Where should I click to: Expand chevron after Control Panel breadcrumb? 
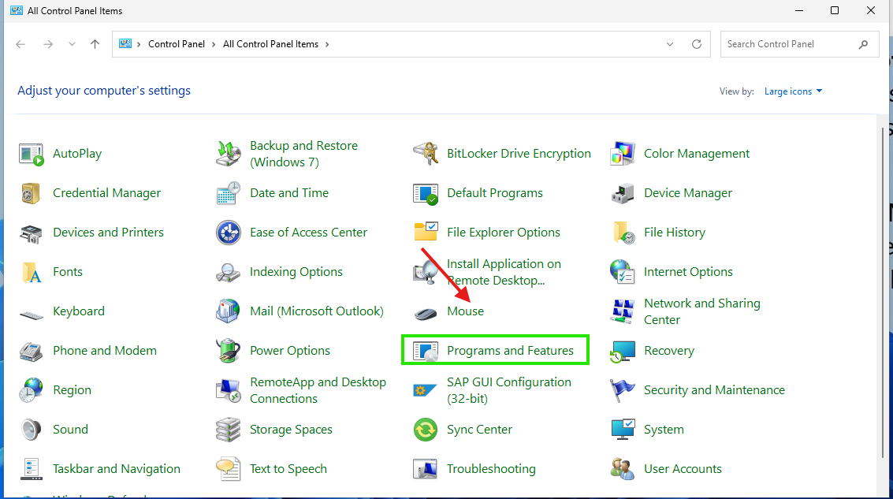214,44
